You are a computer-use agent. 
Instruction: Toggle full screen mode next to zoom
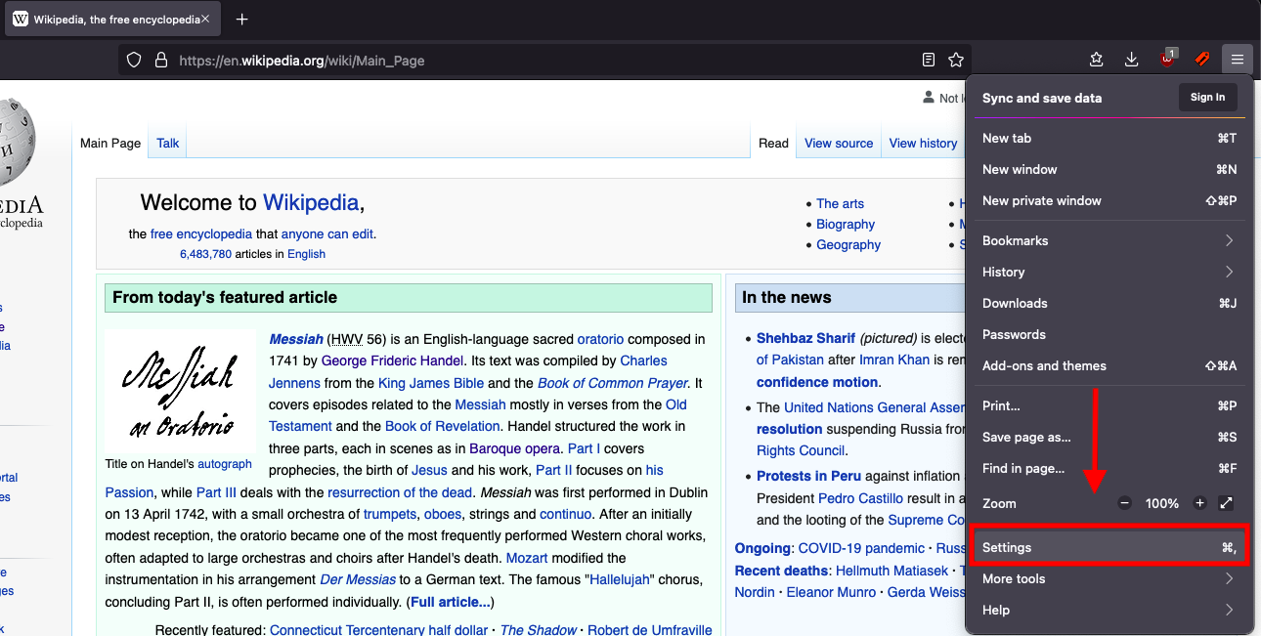[x=1227, y=503]
